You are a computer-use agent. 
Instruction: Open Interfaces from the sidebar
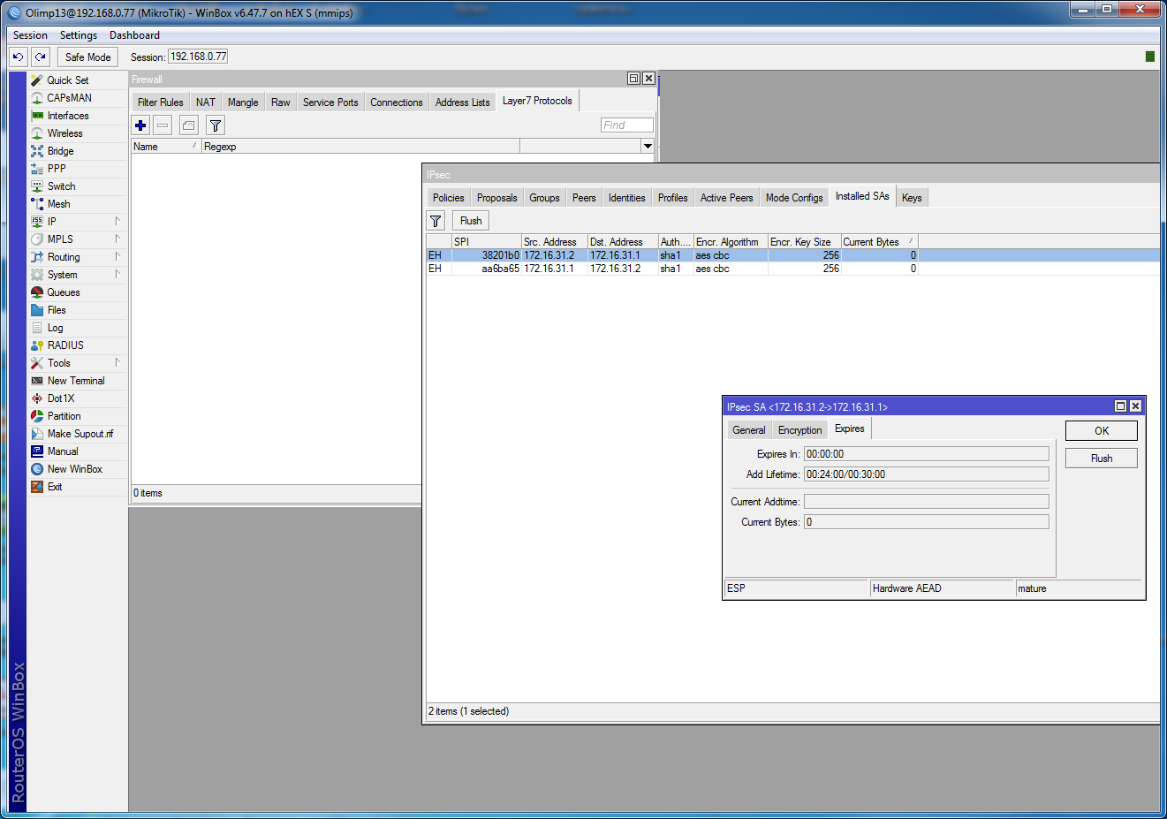click(x=68, y=116)
